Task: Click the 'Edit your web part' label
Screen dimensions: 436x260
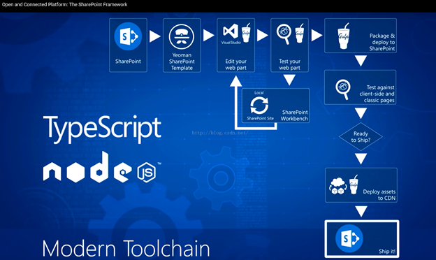Action: pos(235,64)
